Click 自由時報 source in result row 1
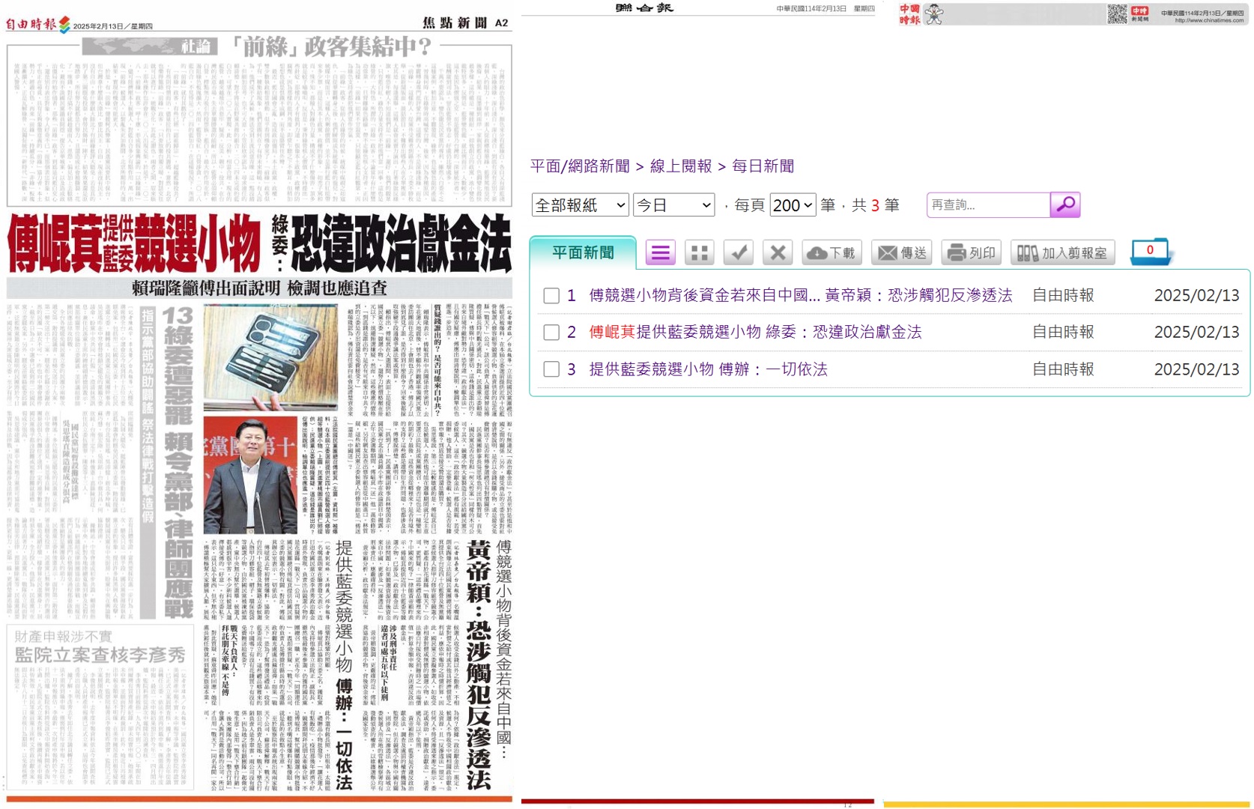1254x809 pixels. click(1063, 295)
